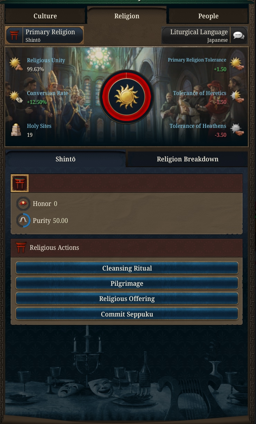Click the Liturgical Language speech bubble icon
This screenshot has height=424, width=256.
pos(239,36)
